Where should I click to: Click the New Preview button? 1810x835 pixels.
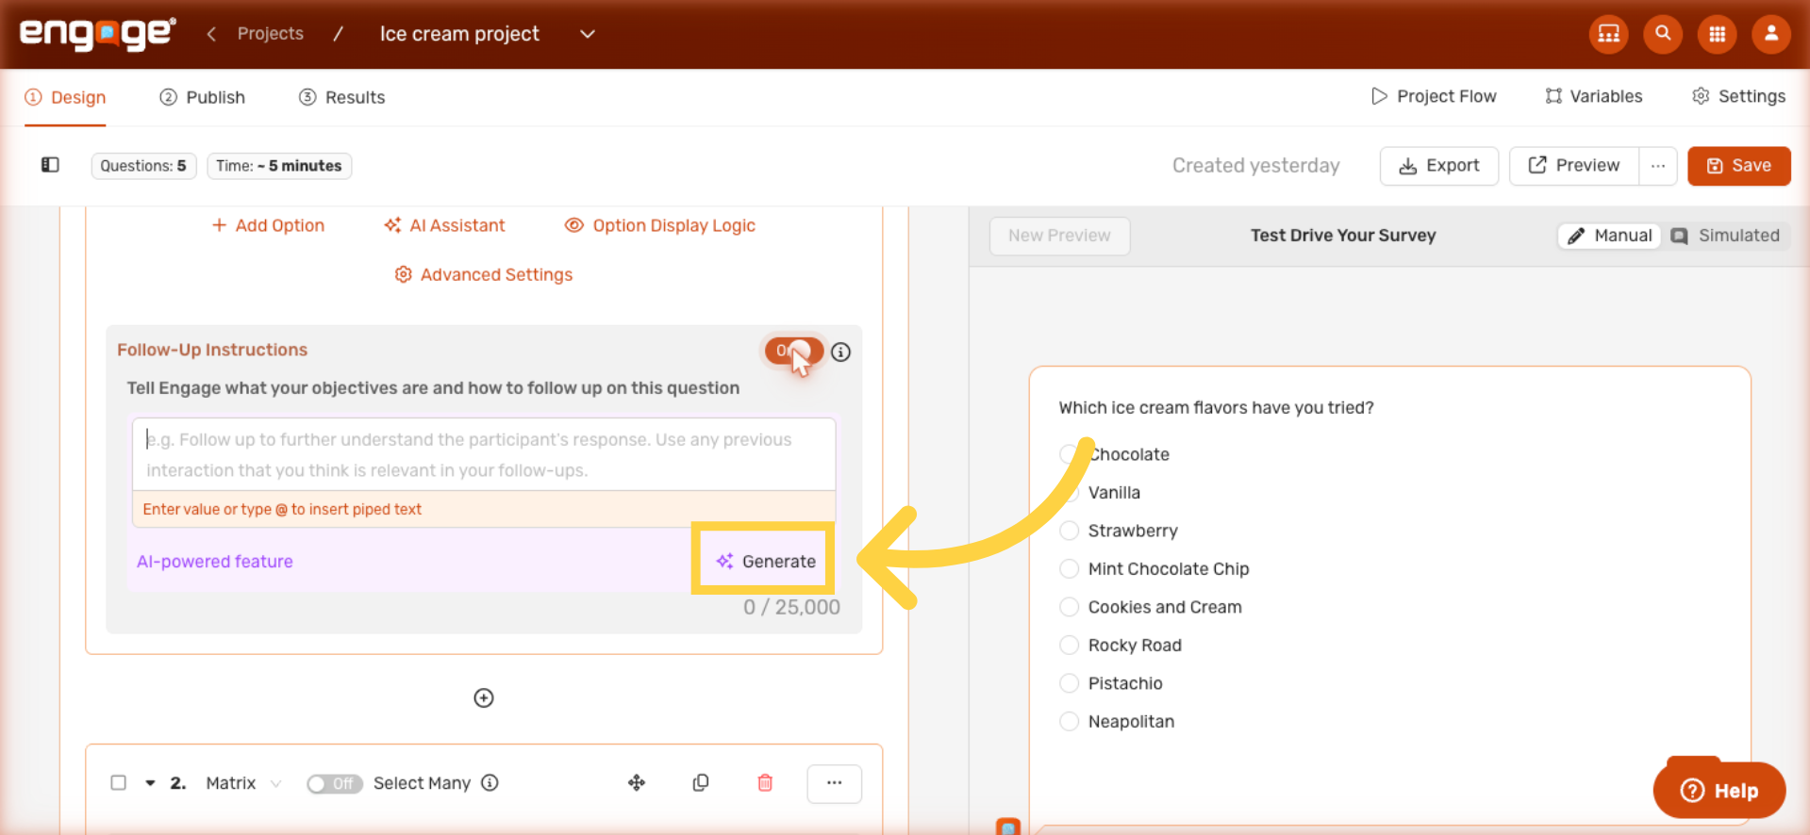(1059, 236)
